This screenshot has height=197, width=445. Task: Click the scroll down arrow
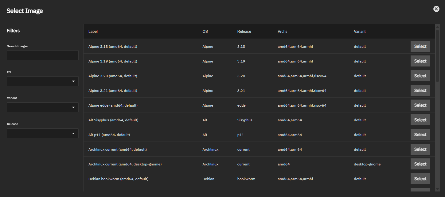(x=437, y=189)
